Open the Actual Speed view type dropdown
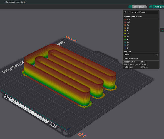The image size is (164, 139). coord(145,12)
